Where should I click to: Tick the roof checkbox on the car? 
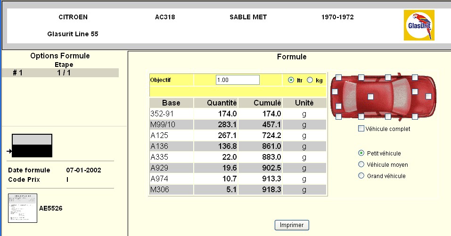pyautogui.click(x=371, y=97)
